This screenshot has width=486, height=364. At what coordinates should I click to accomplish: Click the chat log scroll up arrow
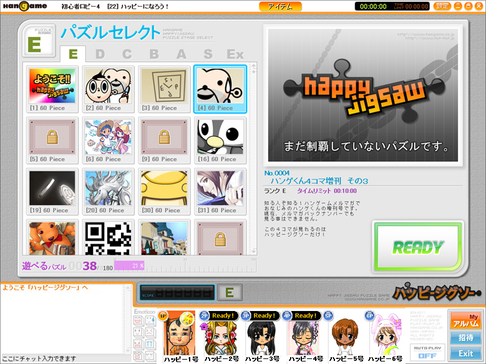click(128, 289)
